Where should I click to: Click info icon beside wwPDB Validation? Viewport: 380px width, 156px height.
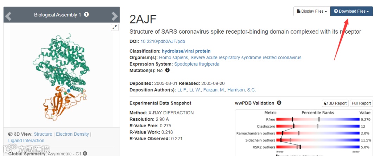pyautogui.click(x=279, y=103)
